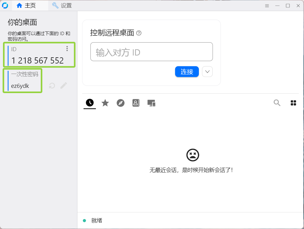Click the search magnifier for sessions
Image resolution: width=304 pixels, height=229 pixels.
click(277, 103)
